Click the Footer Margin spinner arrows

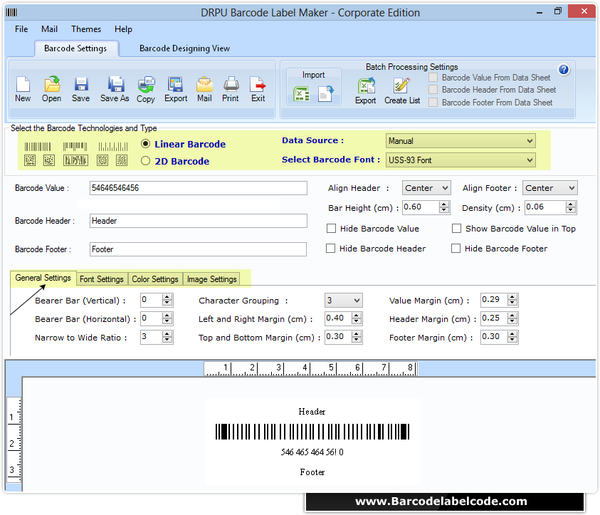point(512,337)
